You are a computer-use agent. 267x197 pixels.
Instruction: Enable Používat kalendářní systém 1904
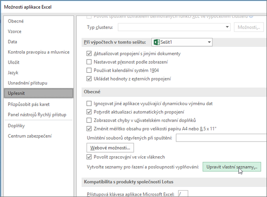coord(89,70)
